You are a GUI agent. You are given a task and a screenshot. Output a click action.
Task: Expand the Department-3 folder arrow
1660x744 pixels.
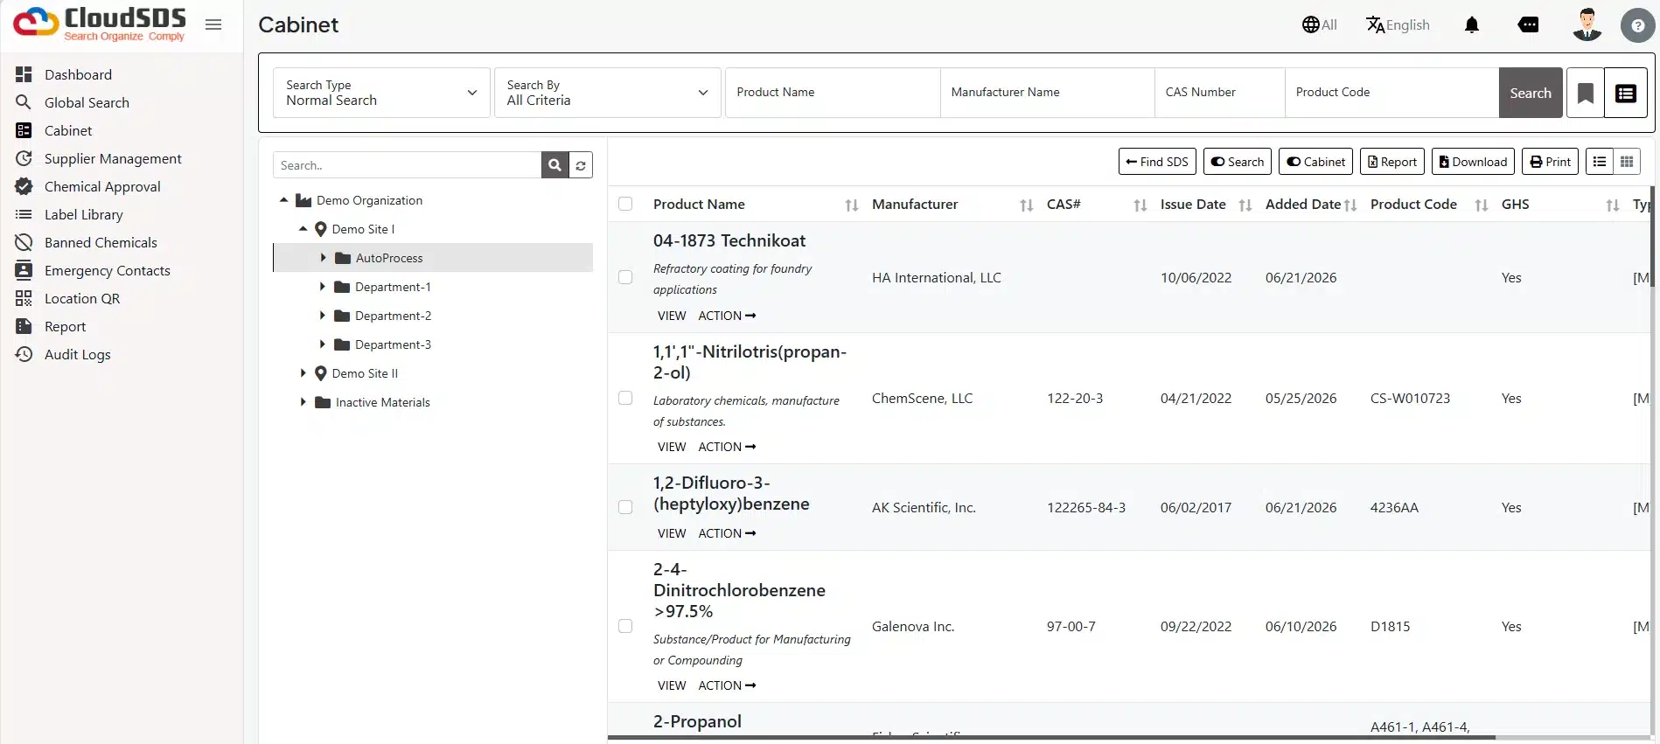pyautogui.click(x=322, y=344)
